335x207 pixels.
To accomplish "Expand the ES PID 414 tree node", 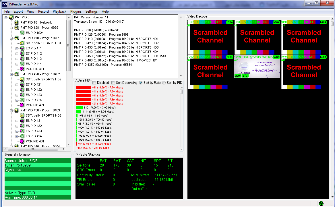I will (17, 64).
